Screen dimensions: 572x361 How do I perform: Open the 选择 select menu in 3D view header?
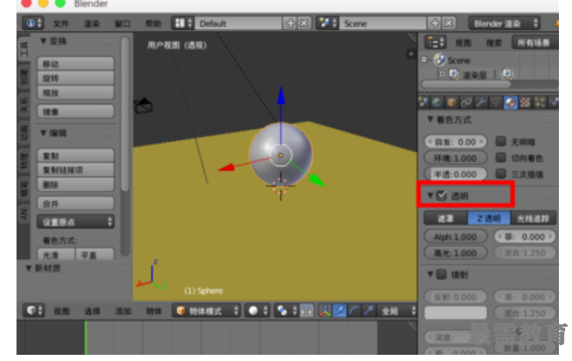(x=92, y=311)
